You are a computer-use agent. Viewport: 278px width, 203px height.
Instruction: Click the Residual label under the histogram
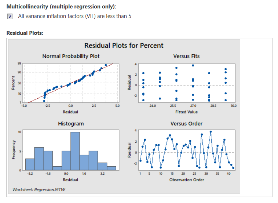[x=70, y=180]
